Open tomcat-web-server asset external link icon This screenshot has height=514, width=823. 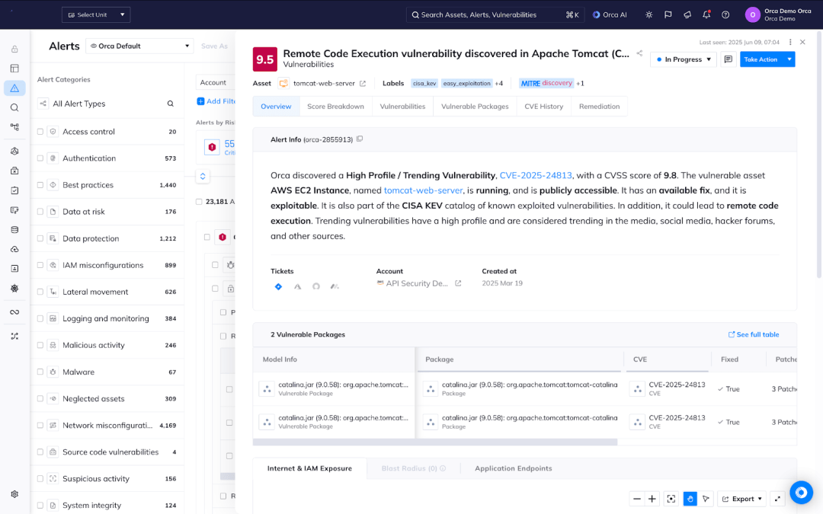(x=363, y=84)
